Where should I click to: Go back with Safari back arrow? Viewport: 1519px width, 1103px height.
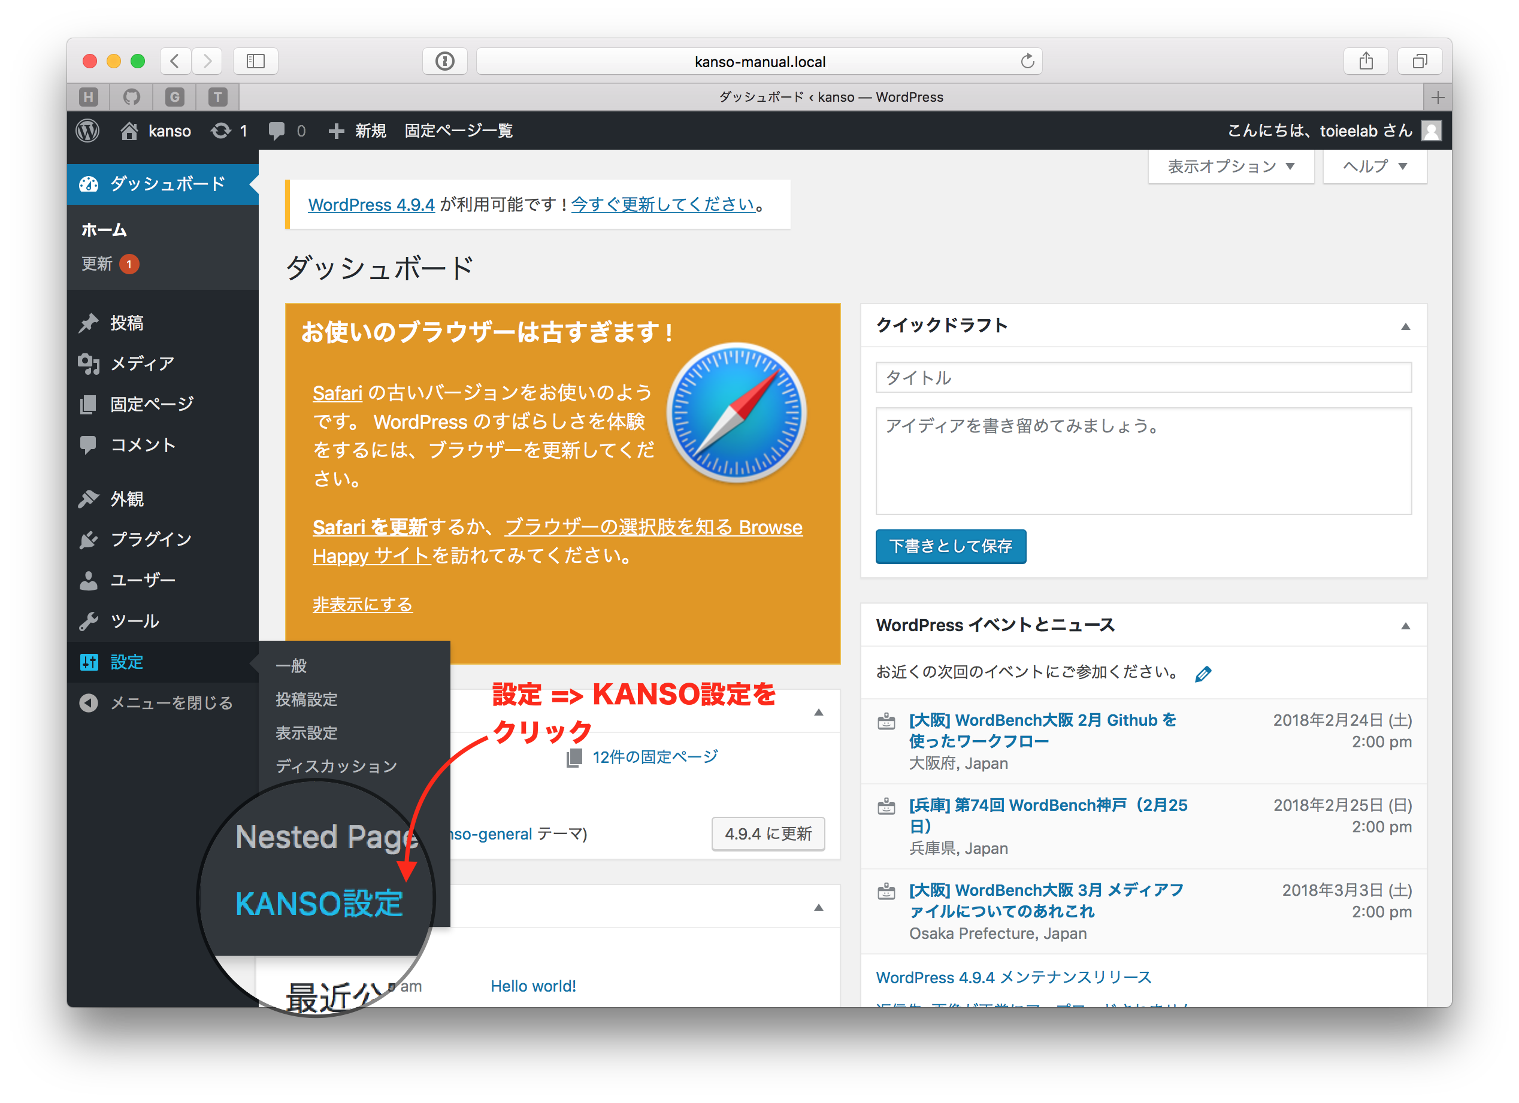coord(175,62)
